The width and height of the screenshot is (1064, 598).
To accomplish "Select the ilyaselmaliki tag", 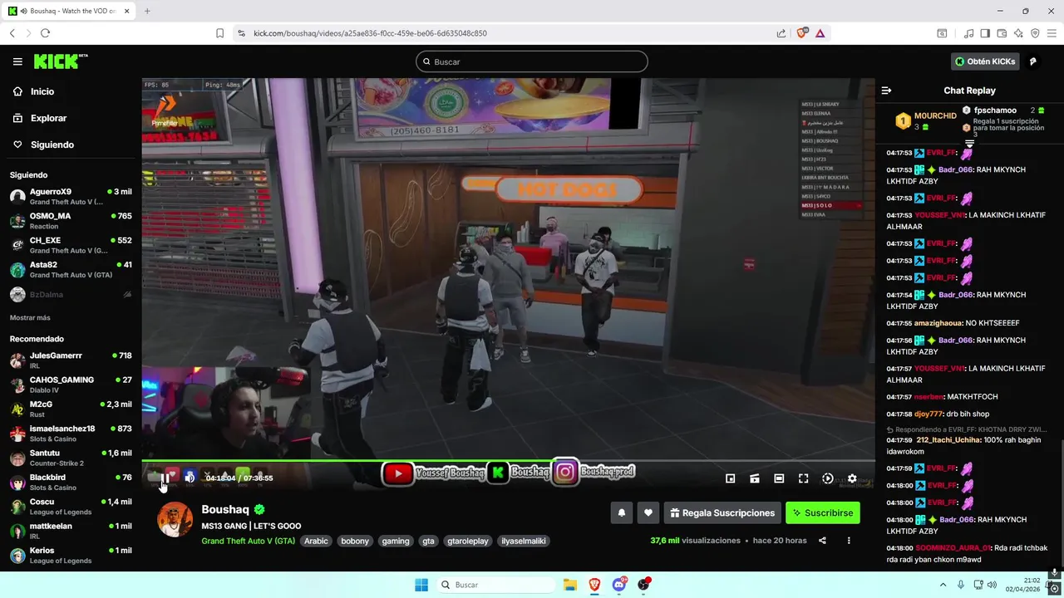I will point(524,541).
